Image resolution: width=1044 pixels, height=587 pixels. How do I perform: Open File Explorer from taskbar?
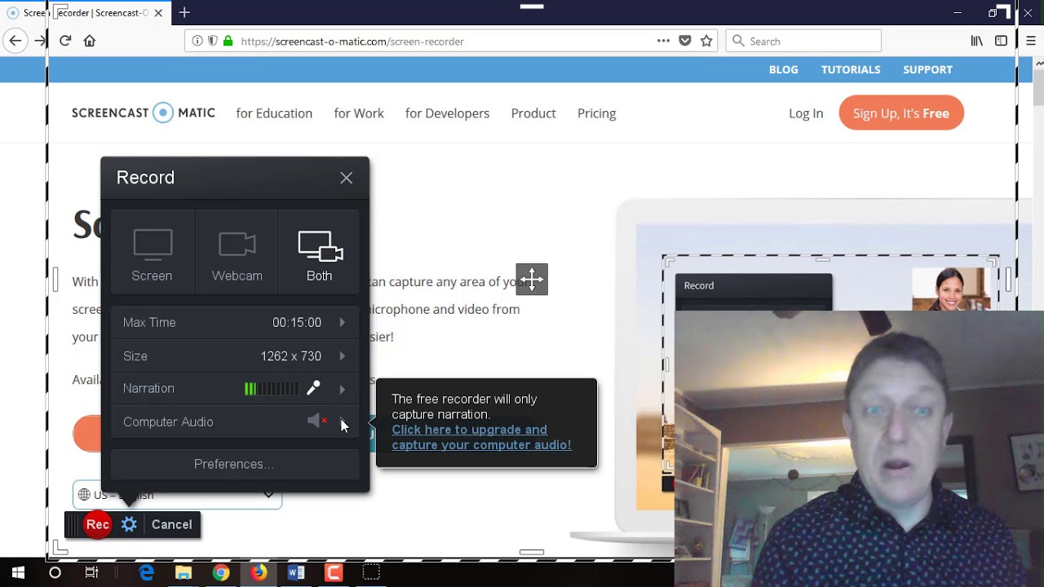(184, 573)
